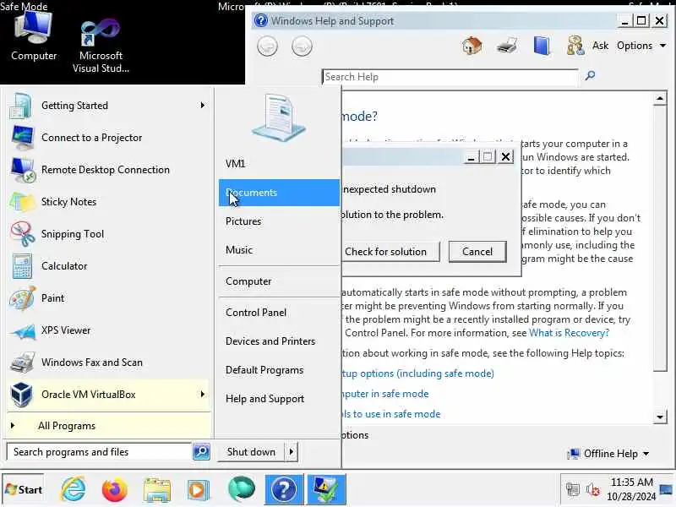Click the Start button on taskbar
The width and height of the screenshot is (676, 507).
click(x=24, y=490)
